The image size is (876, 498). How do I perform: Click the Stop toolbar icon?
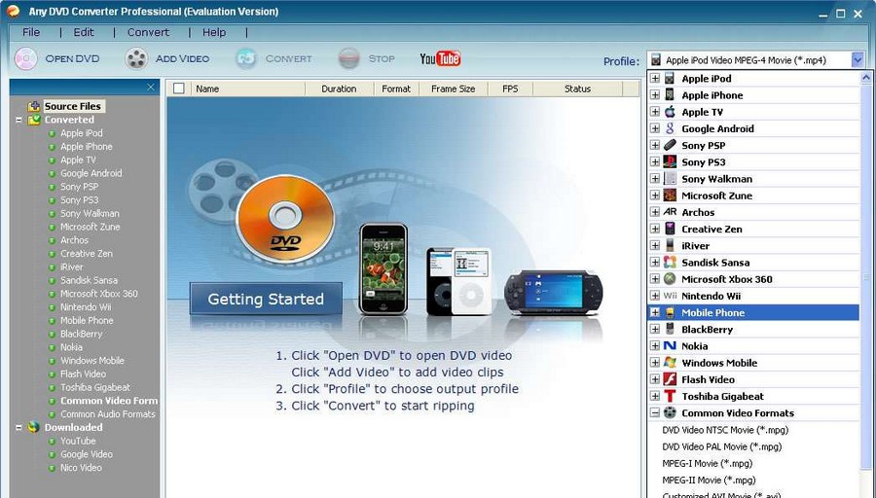[349, 58]
